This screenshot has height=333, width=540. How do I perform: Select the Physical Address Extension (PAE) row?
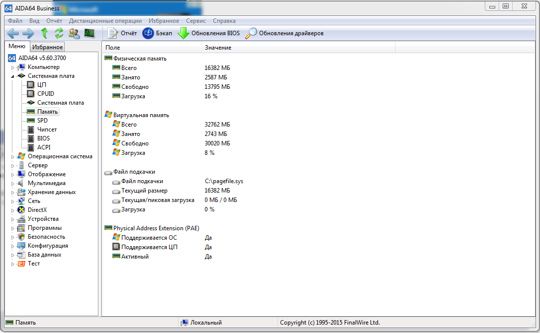tap(152, 228)
